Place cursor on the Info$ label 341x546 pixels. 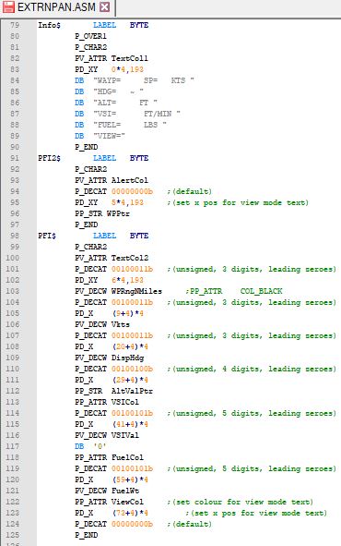49,25
